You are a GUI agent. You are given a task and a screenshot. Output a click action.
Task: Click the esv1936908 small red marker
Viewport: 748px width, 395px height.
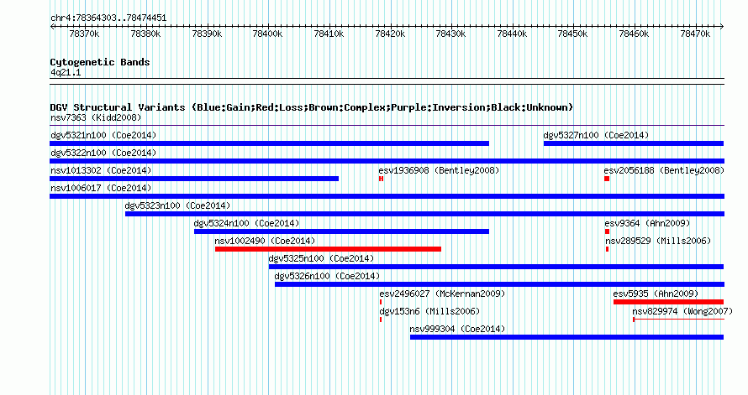pos(382,179)
